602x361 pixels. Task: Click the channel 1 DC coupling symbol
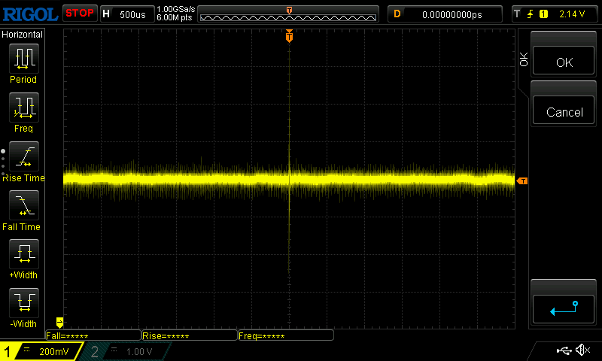[x=26, y=349]
